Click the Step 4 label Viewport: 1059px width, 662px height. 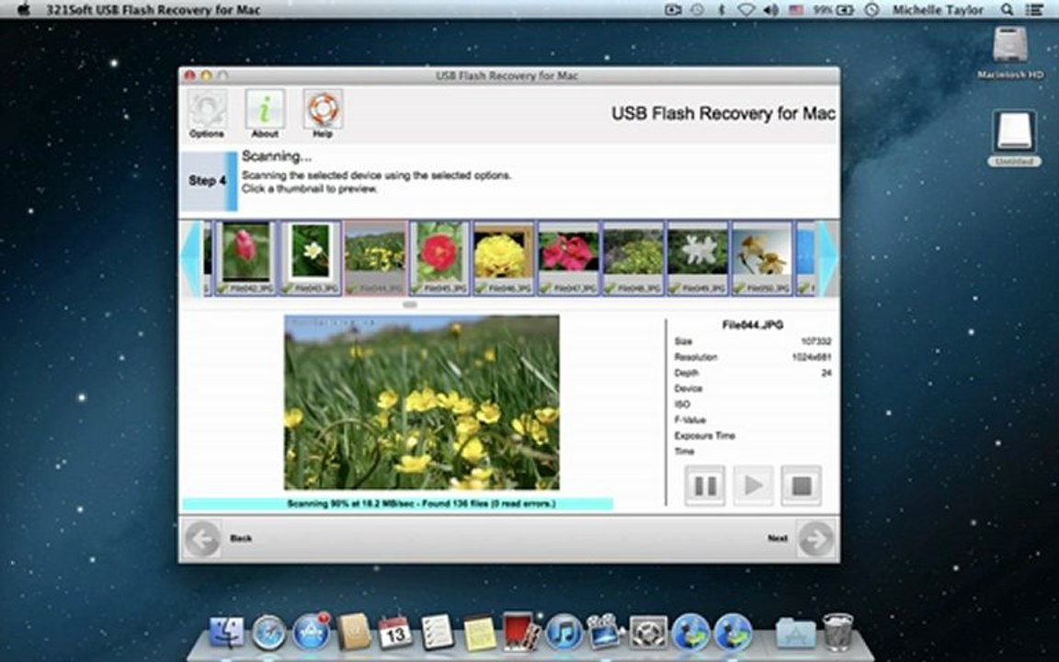(207, 181)
